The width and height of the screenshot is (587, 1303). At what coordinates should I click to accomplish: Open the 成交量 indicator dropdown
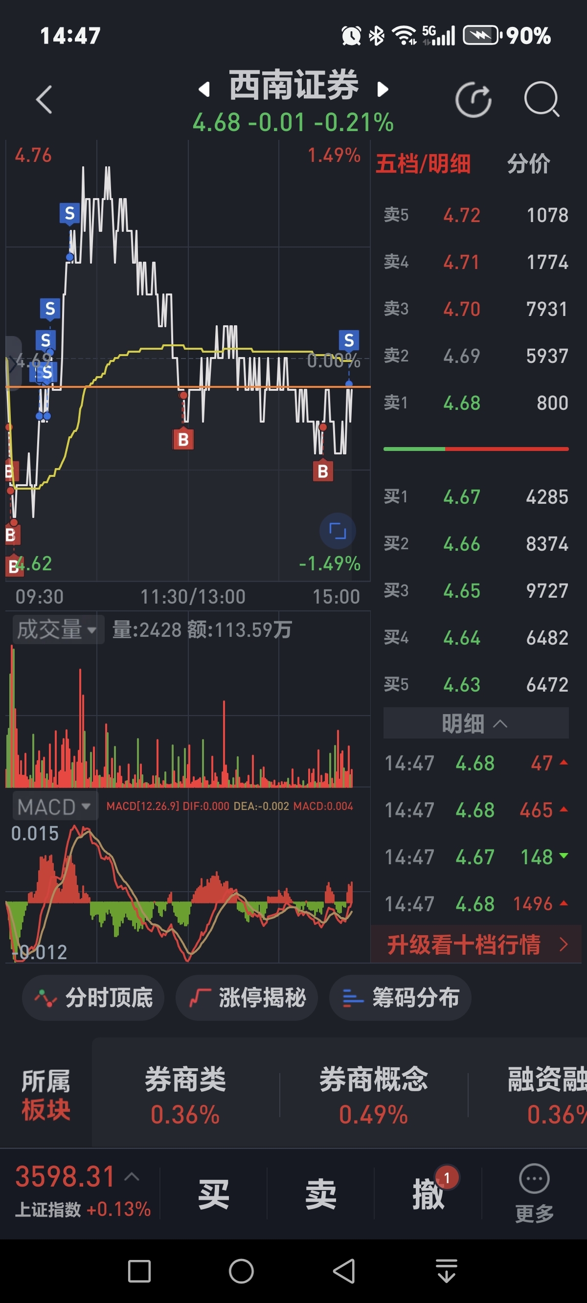point(58,629)
